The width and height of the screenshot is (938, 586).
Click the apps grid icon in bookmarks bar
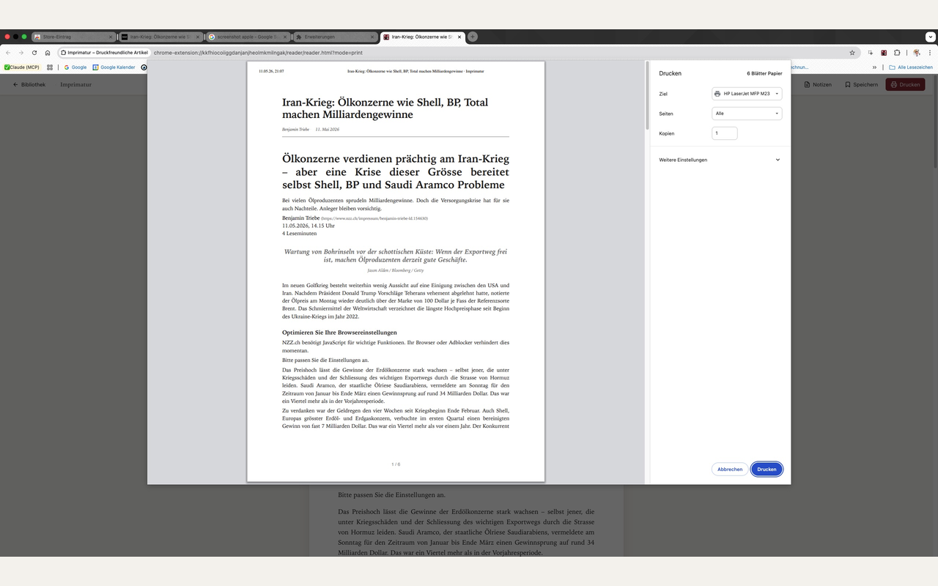(50, 67)
